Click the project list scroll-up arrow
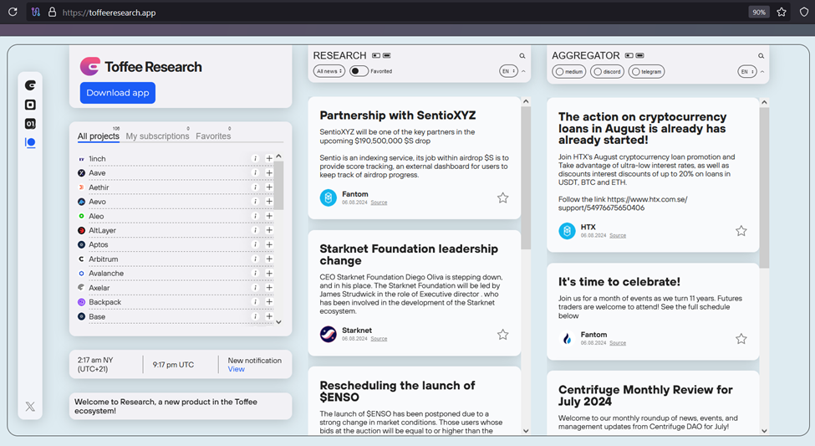 coord(278,156)
